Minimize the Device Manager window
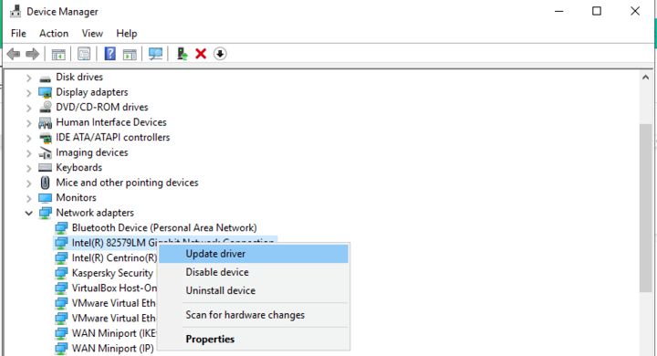Screen dimensions: 657x356 559,11
